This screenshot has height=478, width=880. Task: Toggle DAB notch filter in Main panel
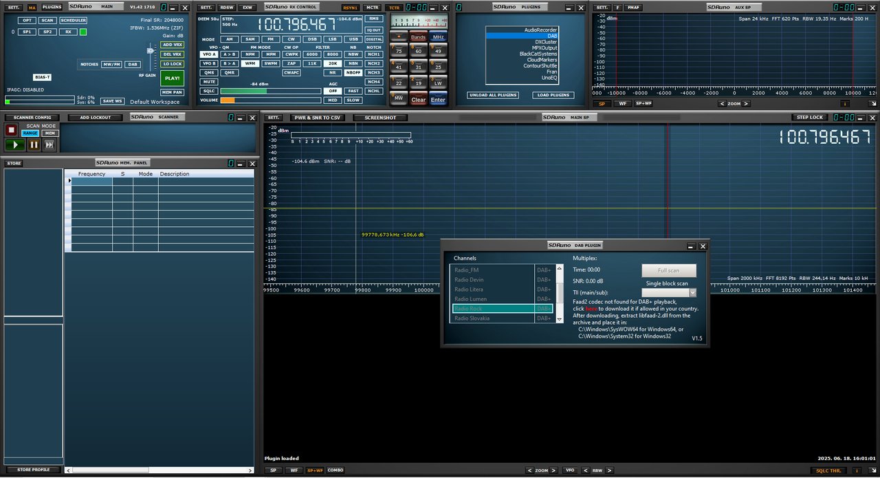click(132, 64)
